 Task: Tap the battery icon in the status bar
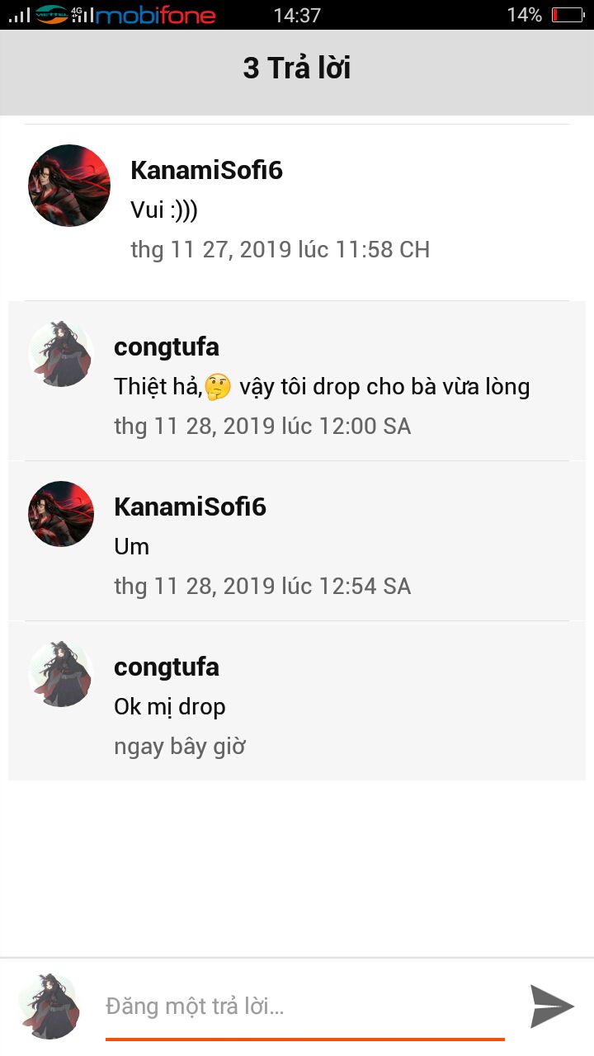(567, 15)
